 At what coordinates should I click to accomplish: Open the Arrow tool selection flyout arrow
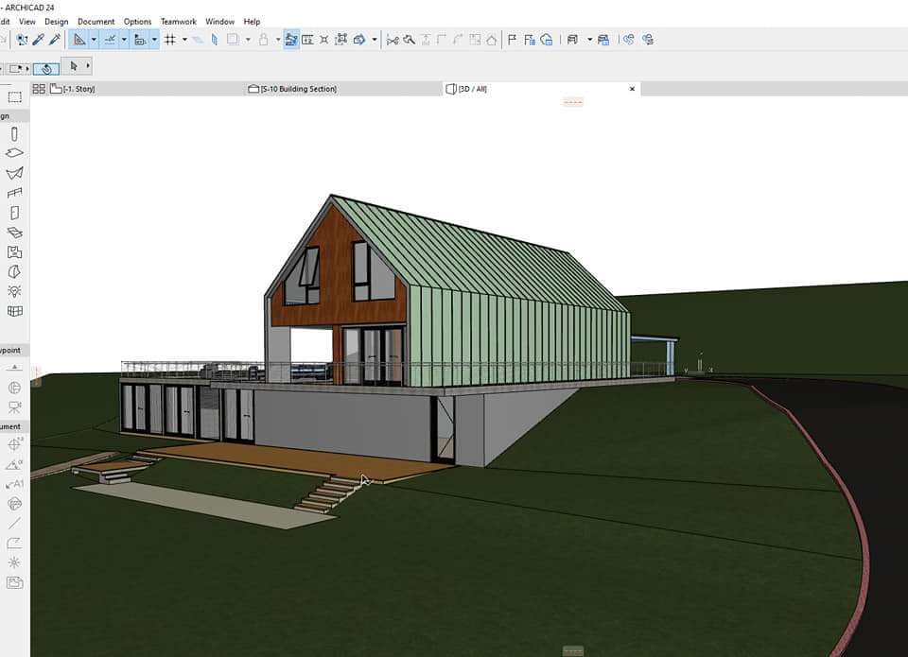tap(88, 66)
